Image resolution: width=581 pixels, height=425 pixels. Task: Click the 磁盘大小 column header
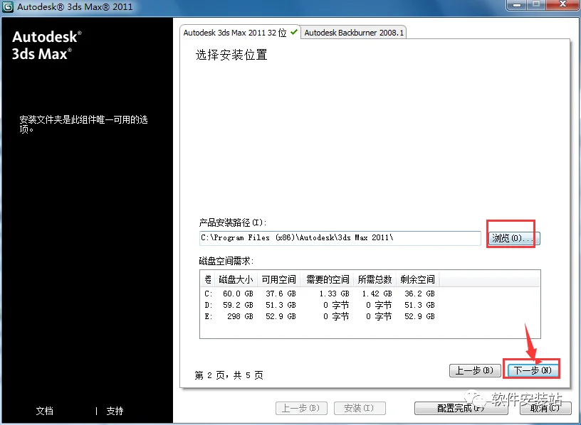(x=236, y=279)
